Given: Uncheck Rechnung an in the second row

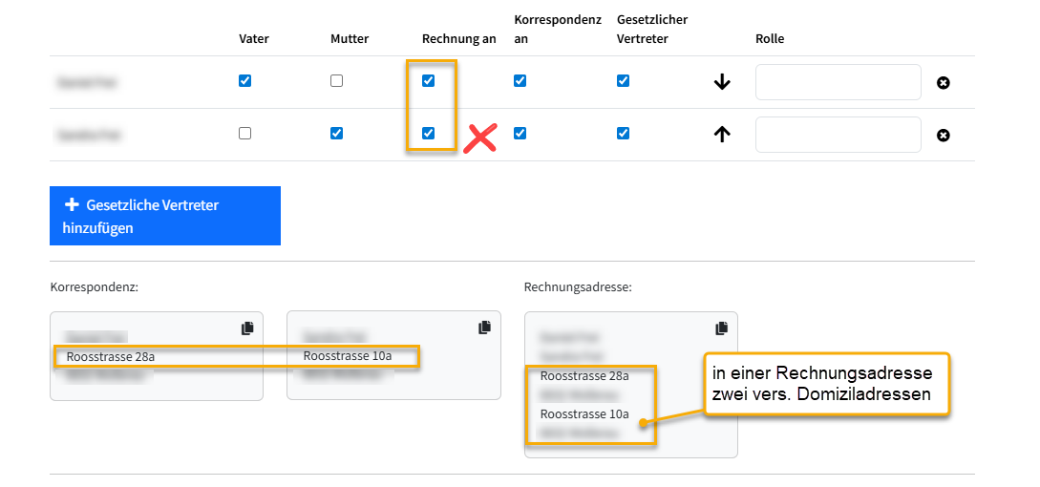Looking at the screenshot, I should pyautogui.click(x=428, y=134).
